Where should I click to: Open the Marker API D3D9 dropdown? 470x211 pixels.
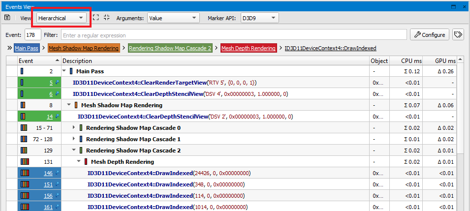click(259, 18)
